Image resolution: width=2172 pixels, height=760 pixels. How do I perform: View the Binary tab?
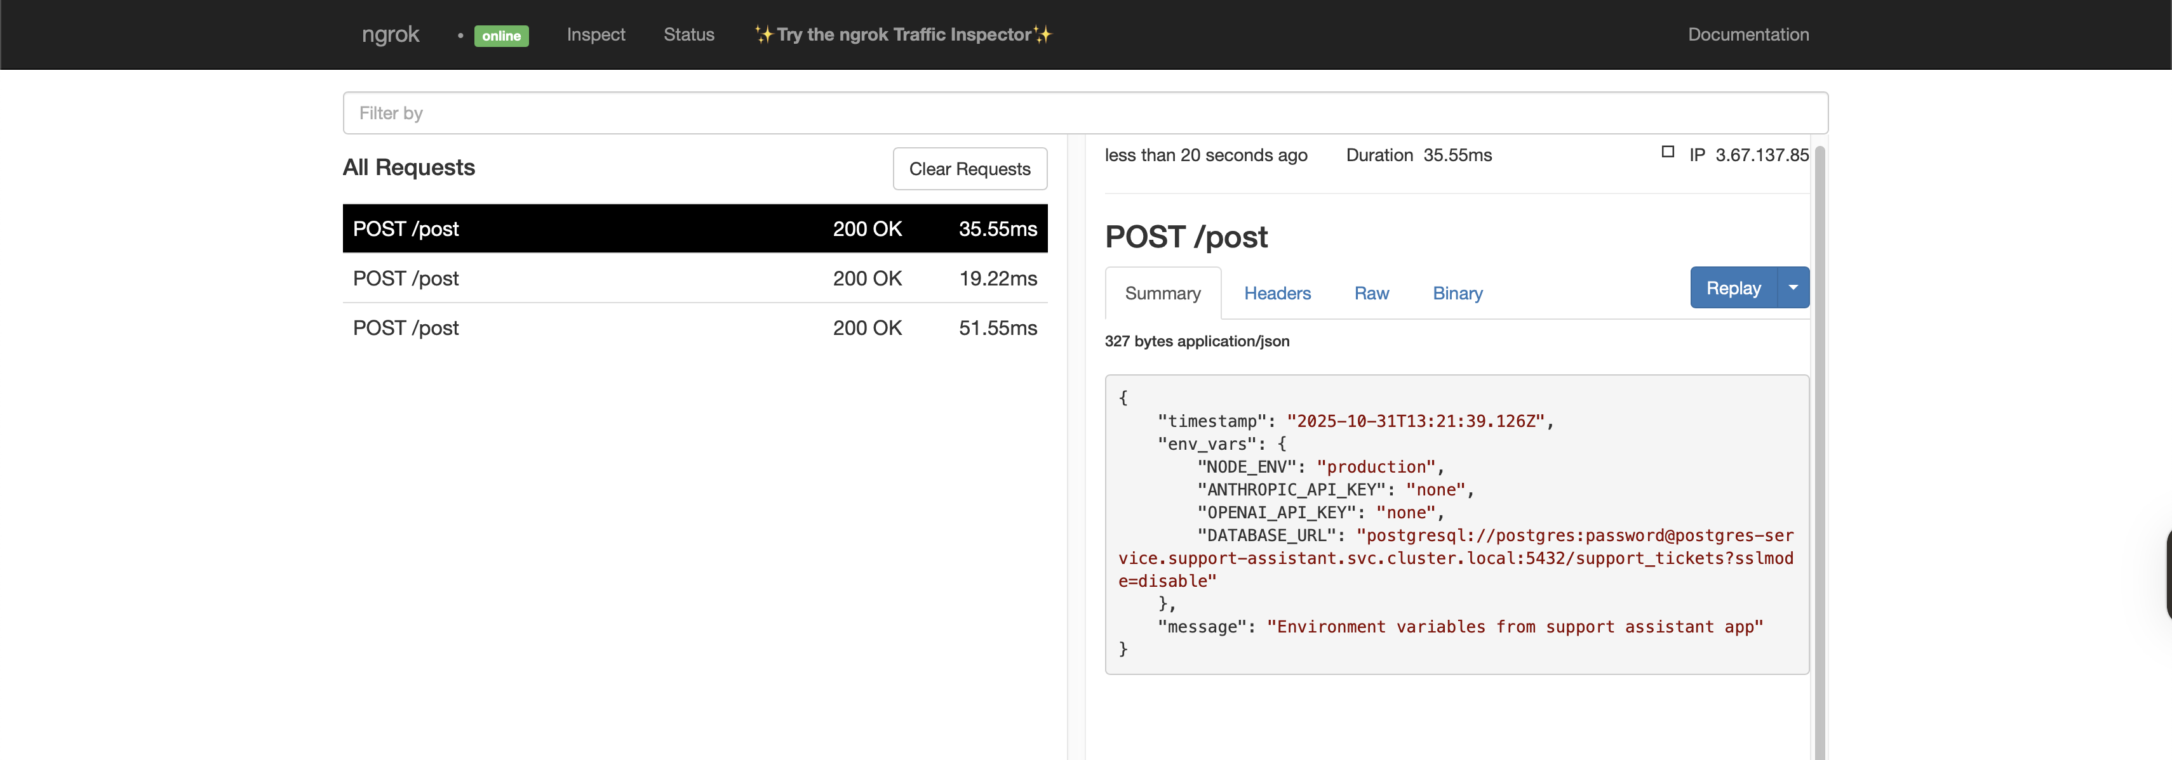coord(1457,293)
